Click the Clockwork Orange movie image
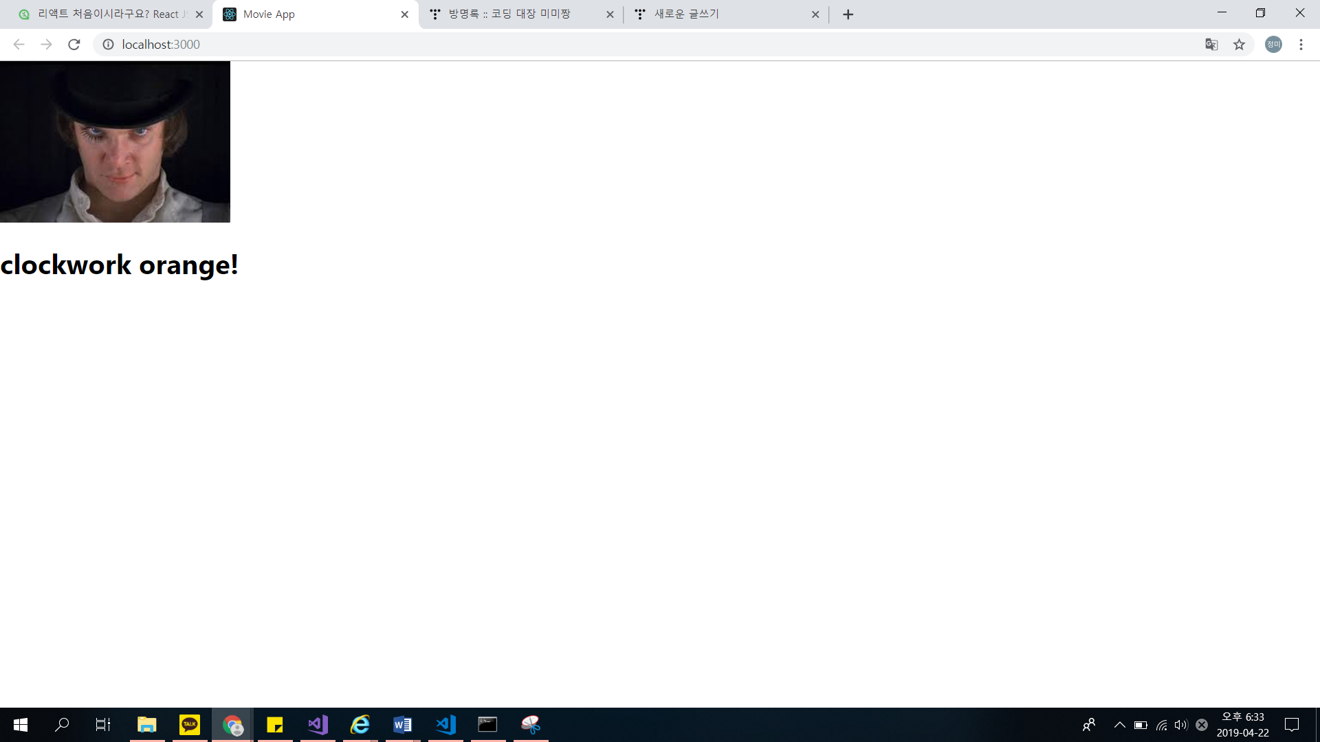The image size is (1320, 742). click(x=115, y=142)
